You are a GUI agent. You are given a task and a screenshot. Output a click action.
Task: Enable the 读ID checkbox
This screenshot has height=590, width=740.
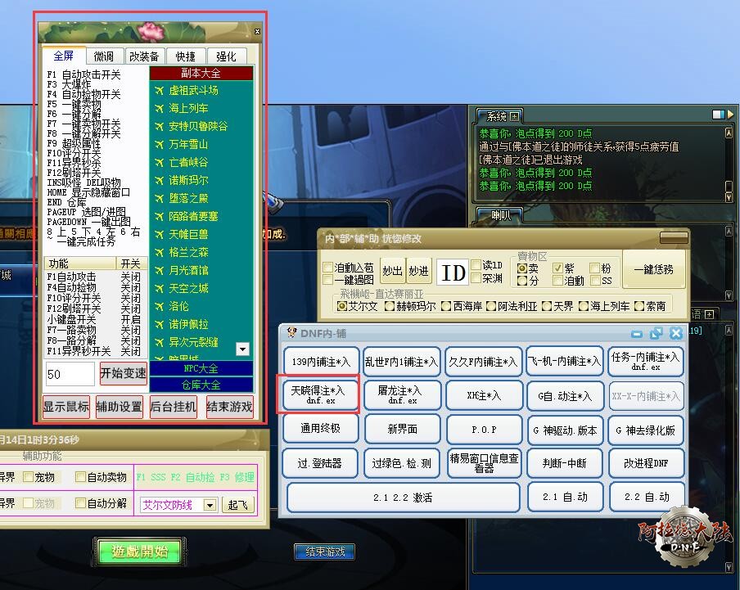476,264
